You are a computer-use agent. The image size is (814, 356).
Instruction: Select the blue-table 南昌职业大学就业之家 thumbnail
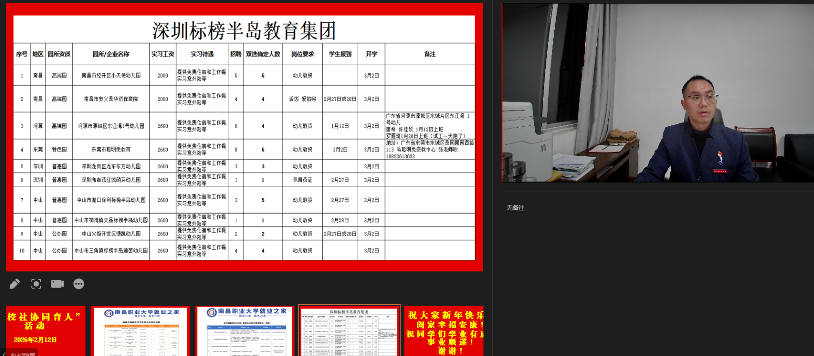pos(245,330)
